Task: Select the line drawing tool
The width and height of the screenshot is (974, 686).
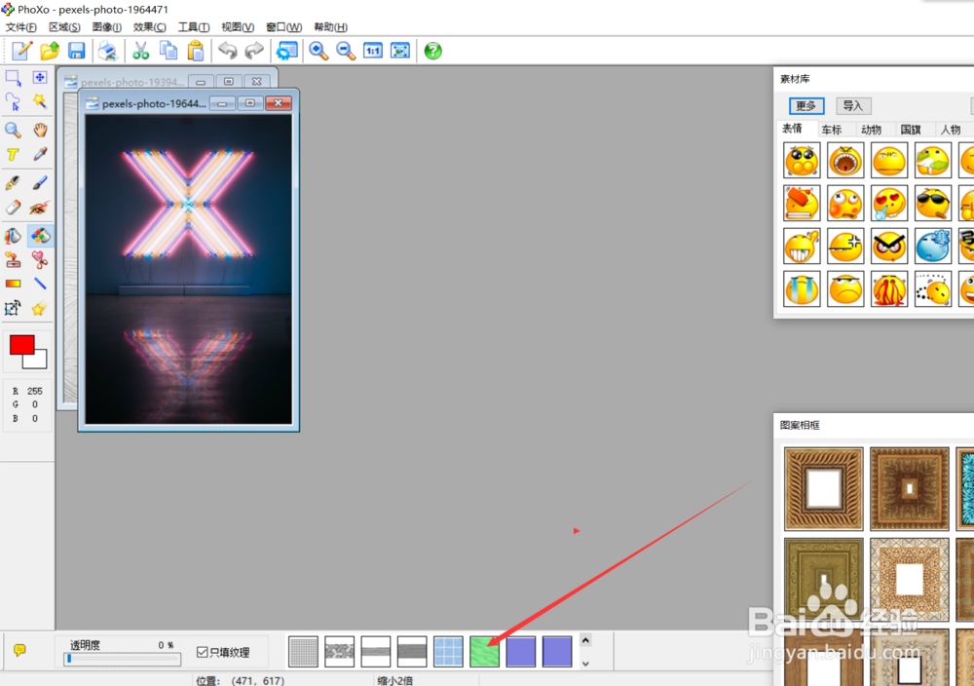Action: 40,284
